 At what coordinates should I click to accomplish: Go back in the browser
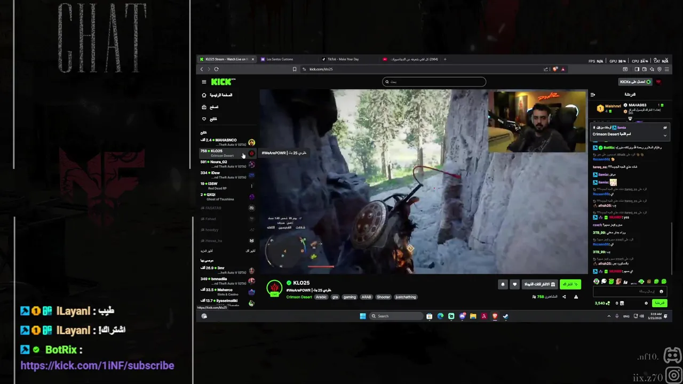click(202, 69)
